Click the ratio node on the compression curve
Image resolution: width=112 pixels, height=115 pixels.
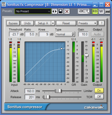click(x=61, y=49)
